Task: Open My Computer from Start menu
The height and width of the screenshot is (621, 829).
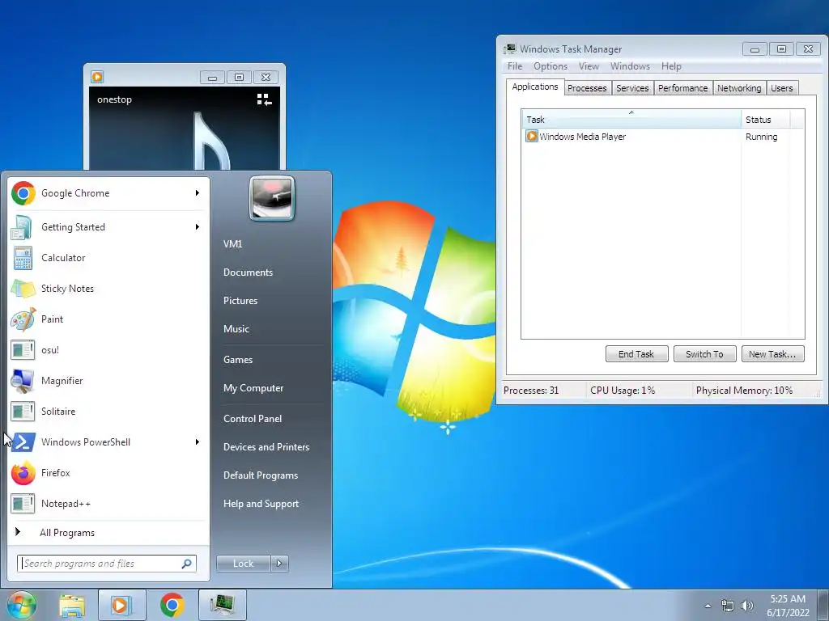Action: pyautogui.click(x=253, y=388)
